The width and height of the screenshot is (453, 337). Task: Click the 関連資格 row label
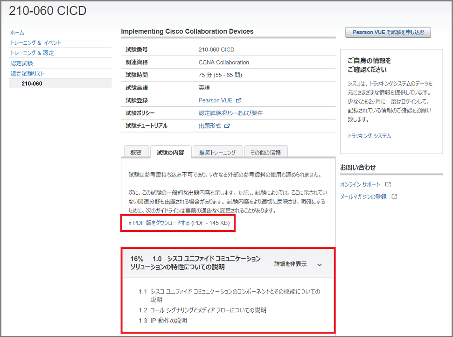click(x=137, y=63)
